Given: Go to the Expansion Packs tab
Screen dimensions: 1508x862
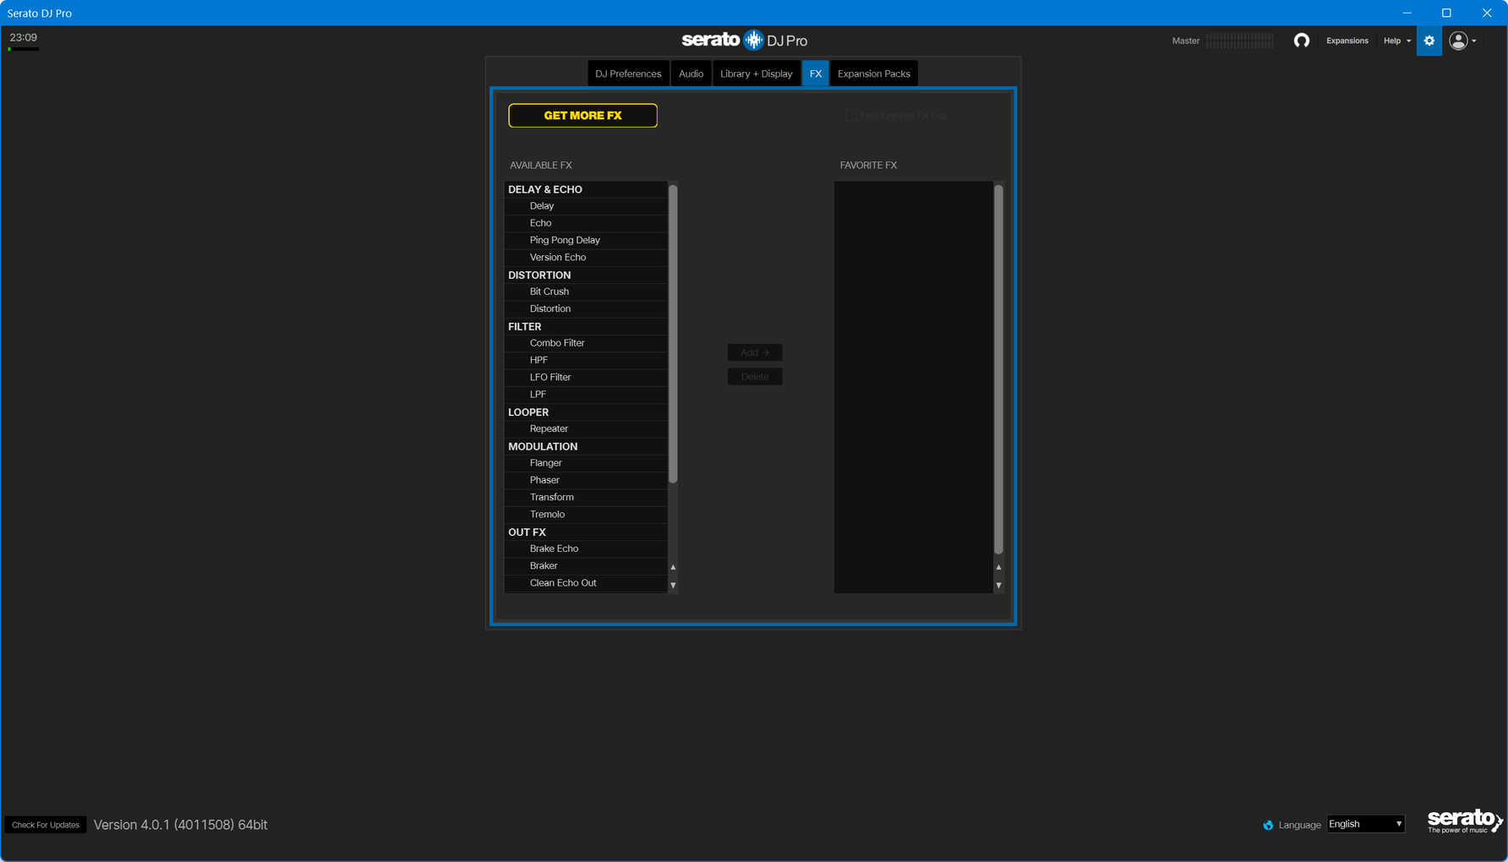Looking at the screenshot, I should (873, 74).
